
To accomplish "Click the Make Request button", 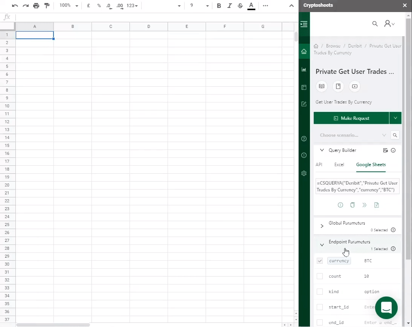I will point(351,118).
